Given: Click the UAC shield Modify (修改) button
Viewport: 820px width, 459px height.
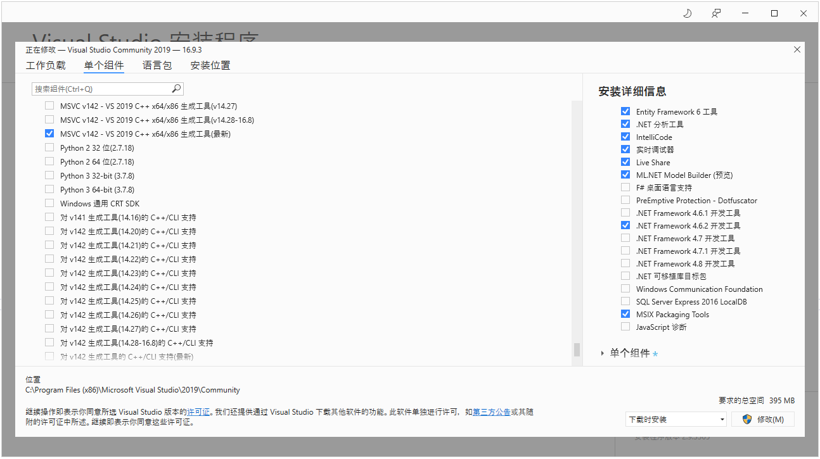Looking at the screenshot, I should pos(763,419).
